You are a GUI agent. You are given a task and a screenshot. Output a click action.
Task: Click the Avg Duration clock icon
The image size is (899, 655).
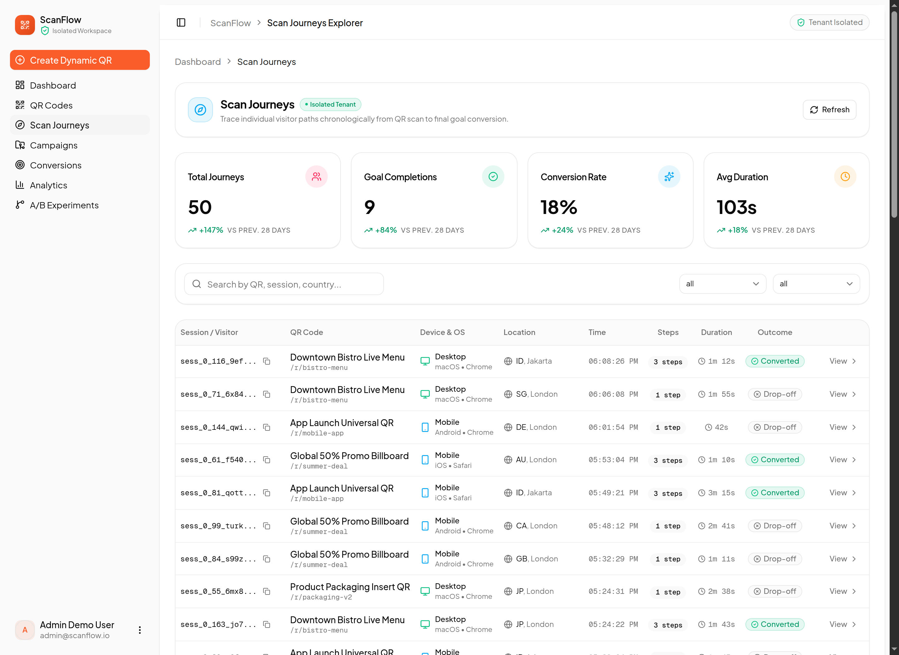[845, 177]
